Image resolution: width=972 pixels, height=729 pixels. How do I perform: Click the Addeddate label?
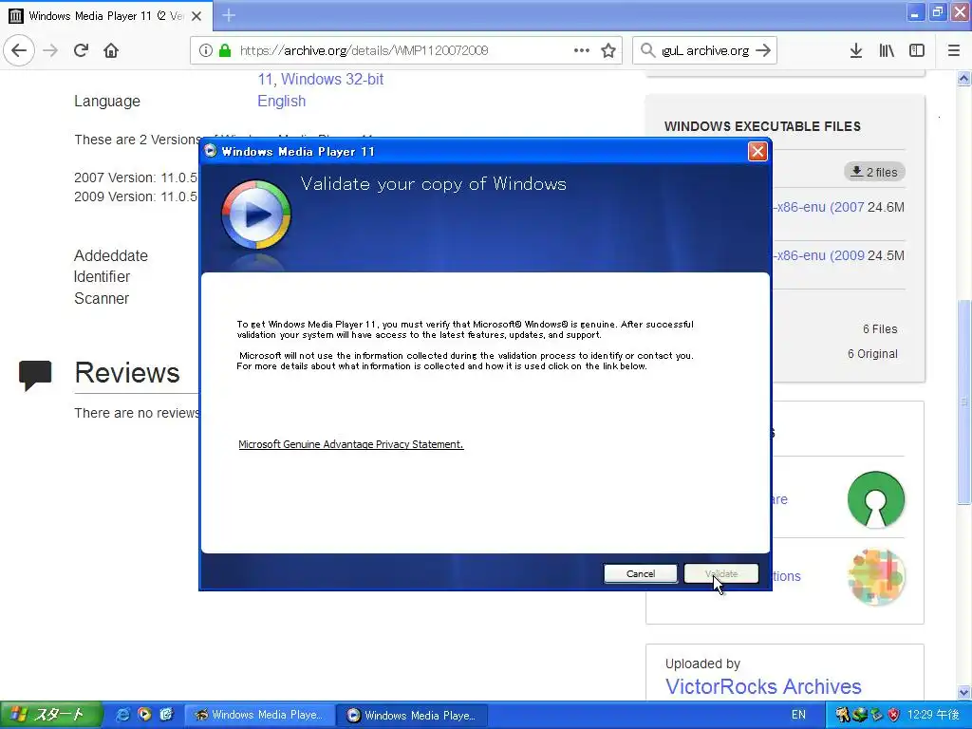click(111, 255)
